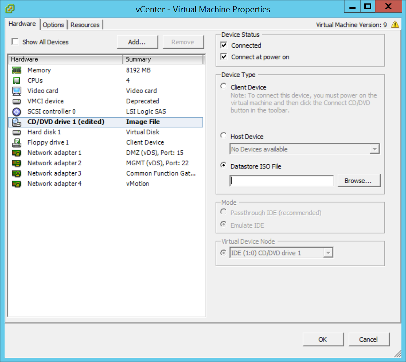Switch to the Options tab
Screen dimensions: 406x362
click(x=53, y=25)
